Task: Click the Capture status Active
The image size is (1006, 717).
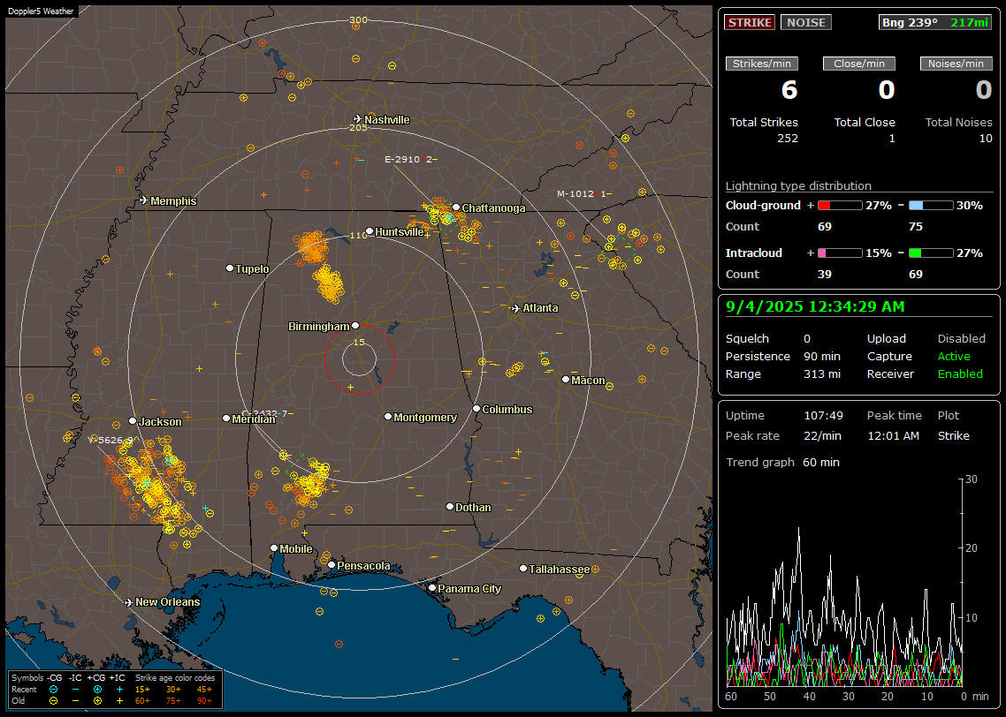Action: (953, 356)
